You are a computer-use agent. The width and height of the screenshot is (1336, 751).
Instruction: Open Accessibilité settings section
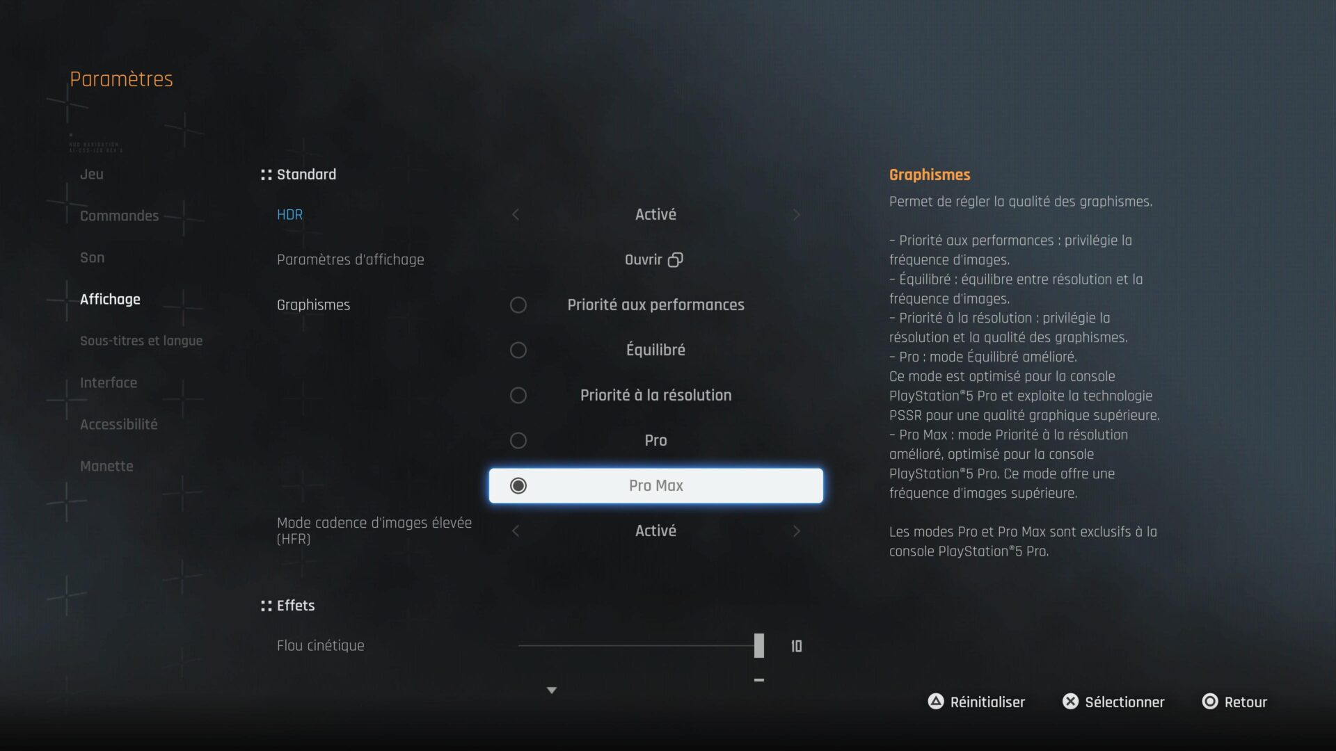119,423
